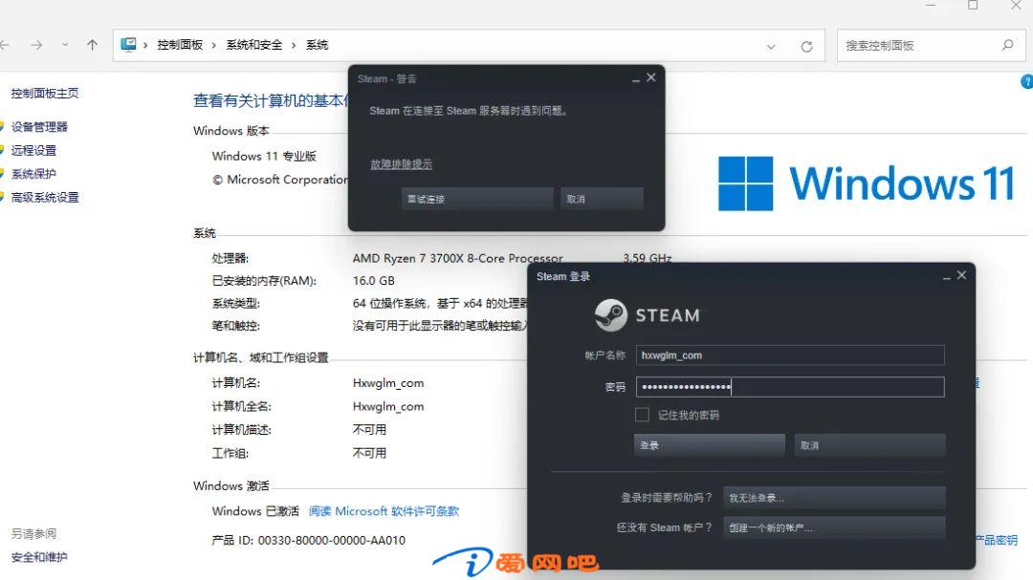Open address bar history dropdown arrow
1033x580 pixels.
point(771,47)
